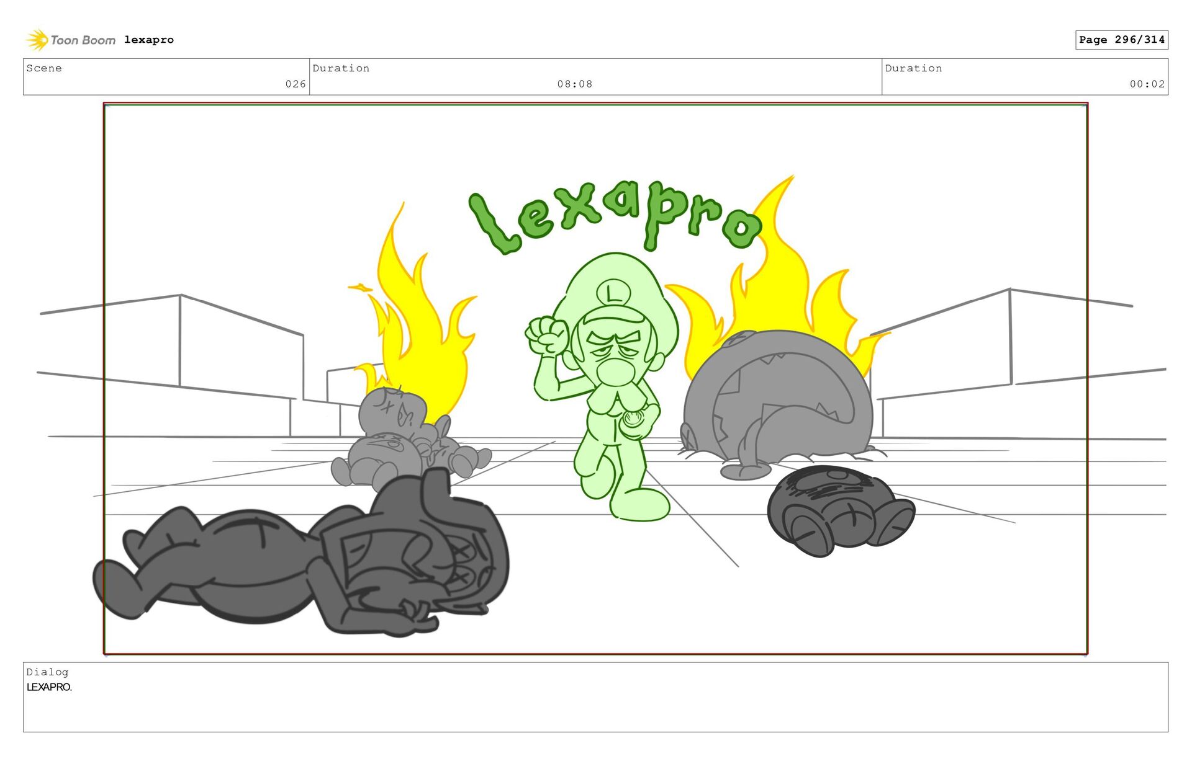Click the dialog text 'LEXAPRO.'

coord(49,687)
